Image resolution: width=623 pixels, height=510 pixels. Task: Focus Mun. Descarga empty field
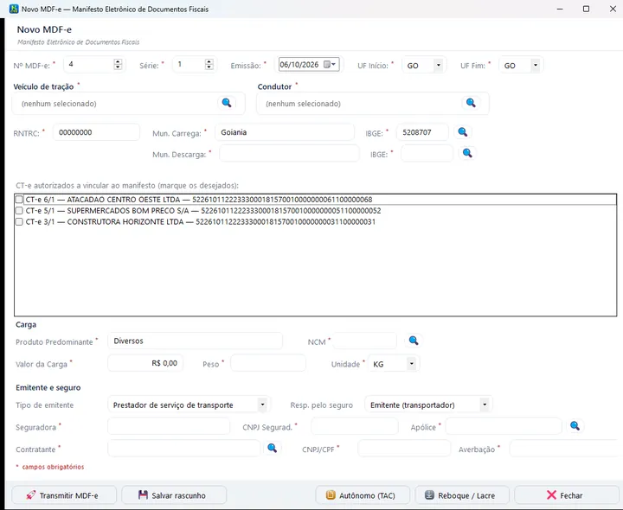[289, 153]
